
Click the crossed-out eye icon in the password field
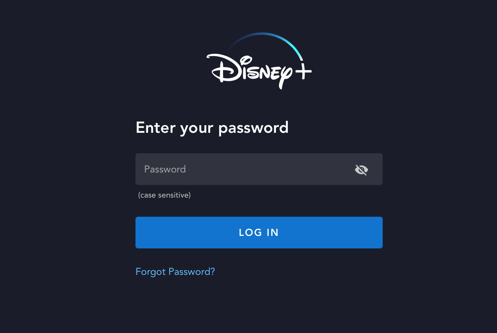pyautogui.click(x=361, y=170)
